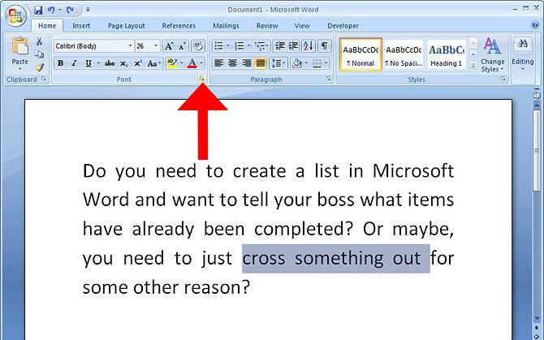Screen dimensions: 544x340
Task: Apply yellow text highlight color
Action: tap(172, 63)
